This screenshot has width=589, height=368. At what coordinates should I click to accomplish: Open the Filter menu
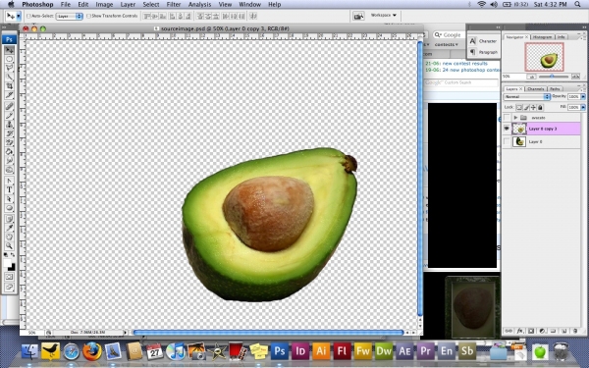[174, 5]
